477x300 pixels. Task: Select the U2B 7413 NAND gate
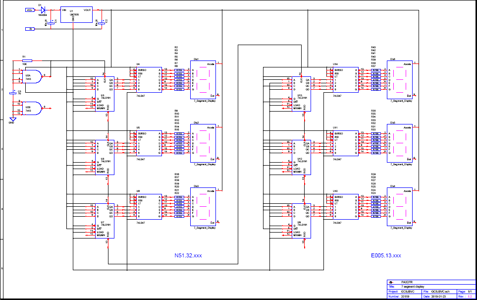[32, 107]
